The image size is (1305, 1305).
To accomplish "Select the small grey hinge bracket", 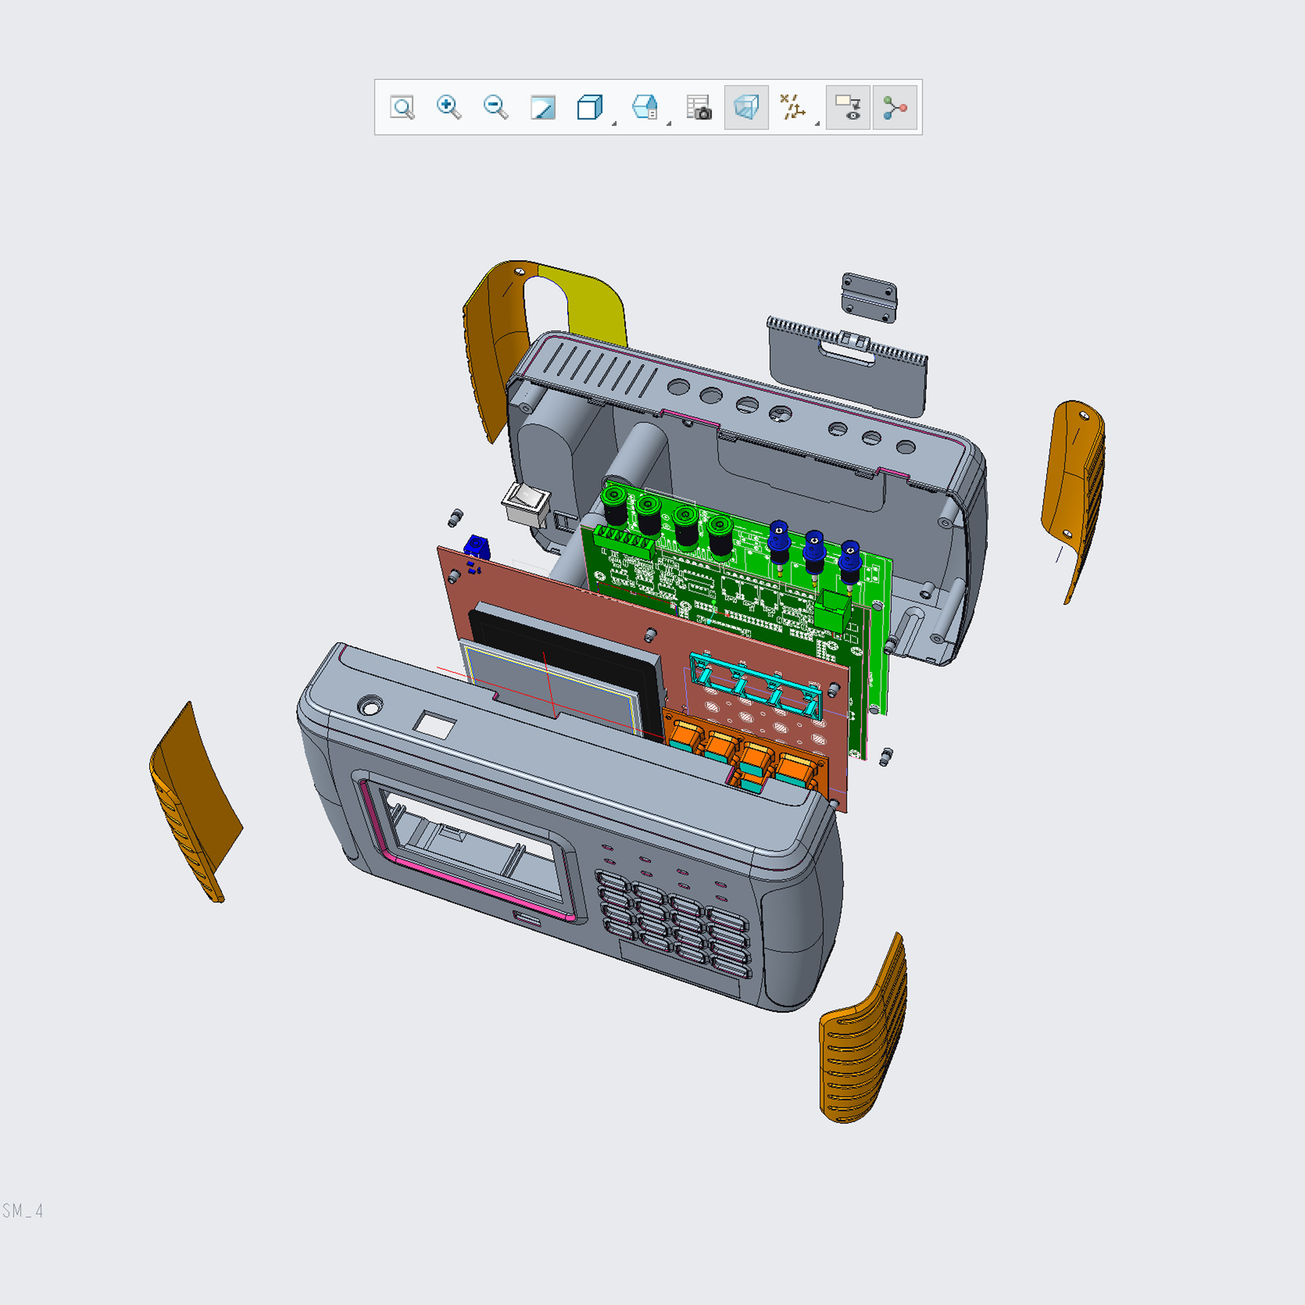I will 869,297.
